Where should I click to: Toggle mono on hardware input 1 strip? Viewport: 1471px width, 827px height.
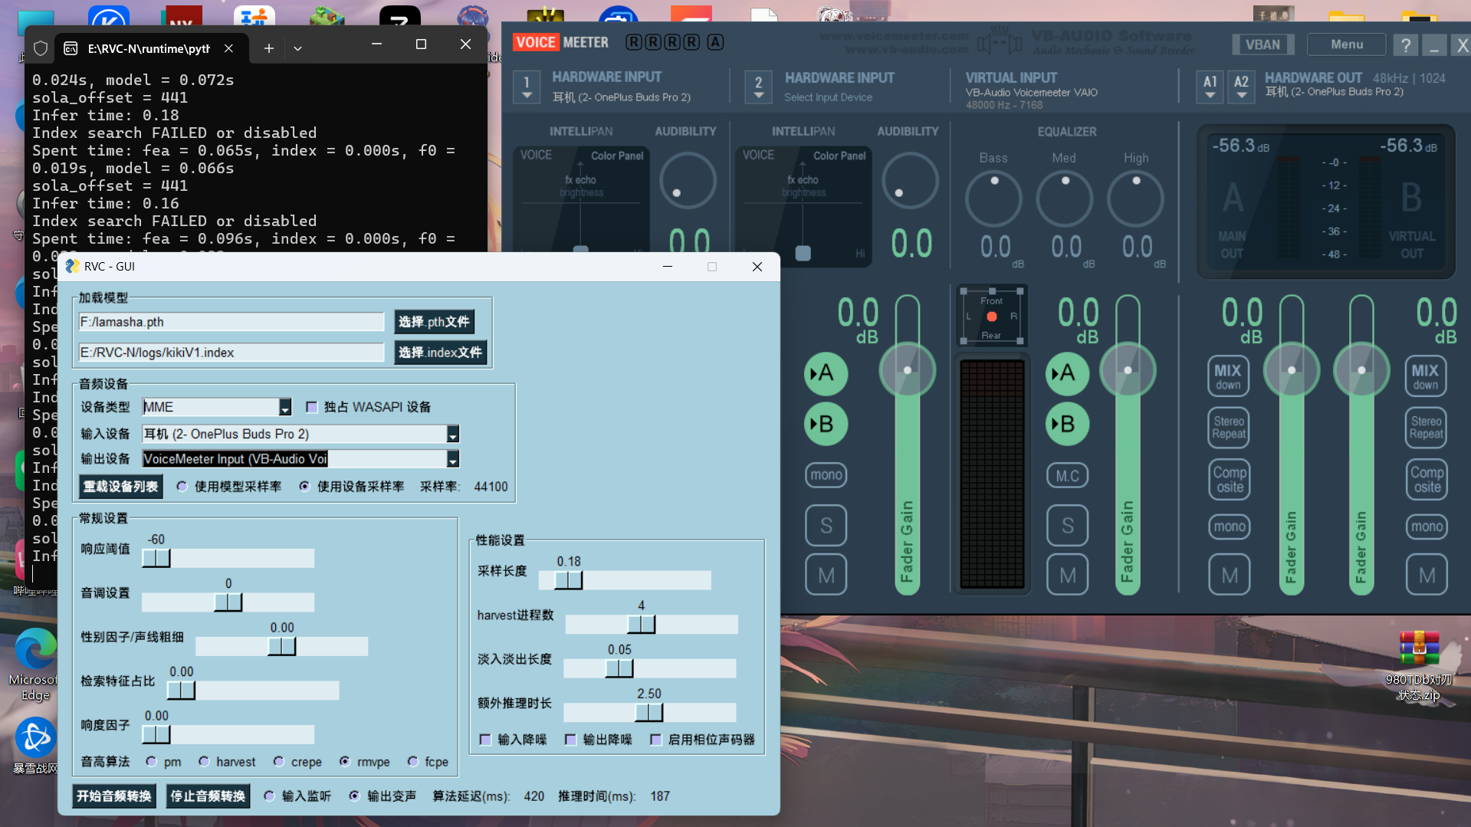[826, 475]
